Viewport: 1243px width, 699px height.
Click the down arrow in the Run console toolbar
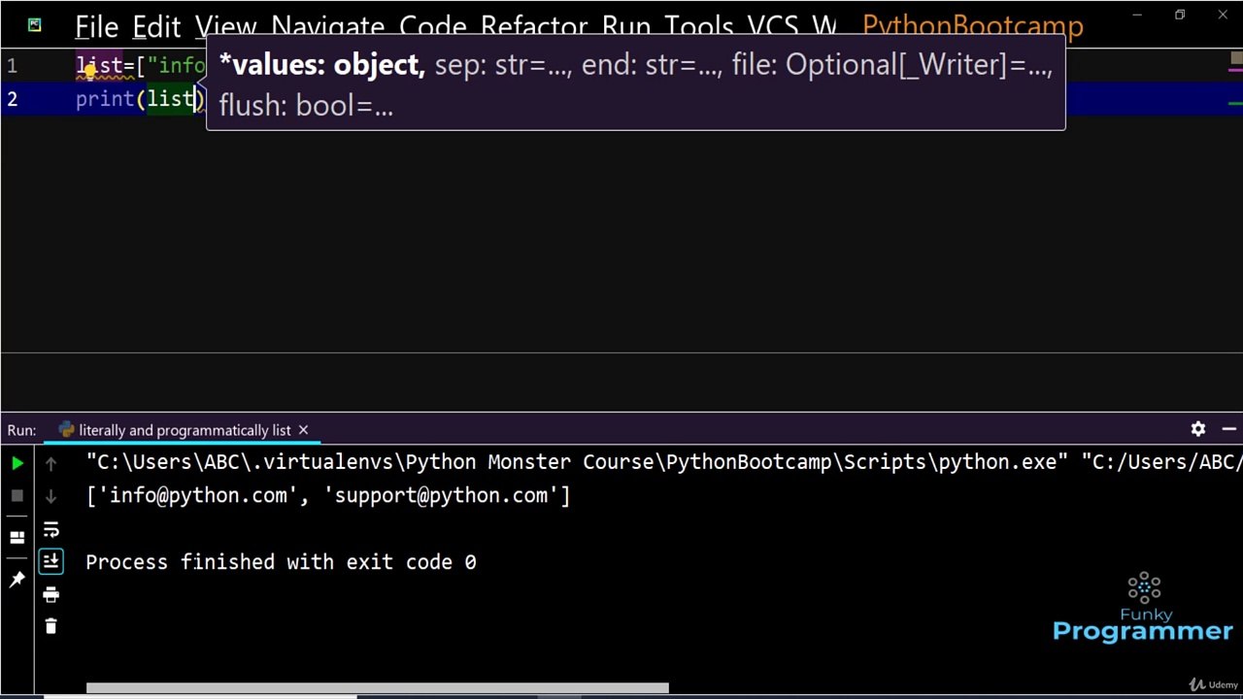[51, 496]
